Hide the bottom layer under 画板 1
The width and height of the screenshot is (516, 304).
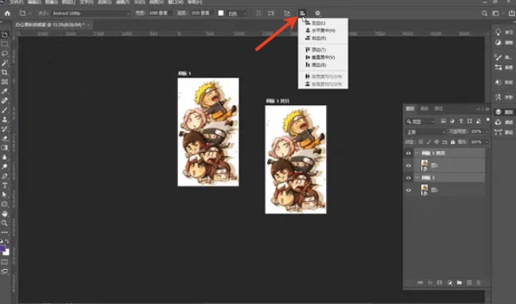[x=409, y=190]
